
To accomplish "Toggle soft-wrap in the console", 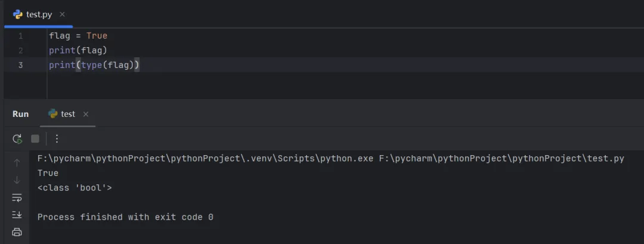I will tap(17, 197).
